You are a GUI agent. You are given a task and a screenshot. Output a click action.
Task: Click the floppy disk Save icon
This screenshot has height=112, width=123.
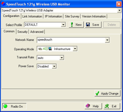tap(88, 24)
